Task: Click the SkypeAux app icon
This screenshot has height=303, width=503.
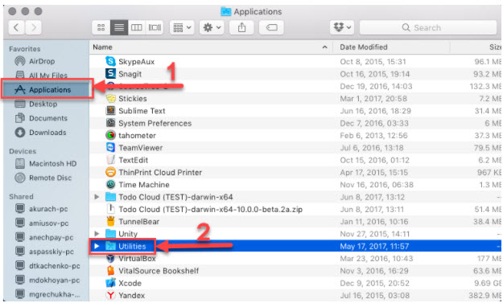Action: 110,61
